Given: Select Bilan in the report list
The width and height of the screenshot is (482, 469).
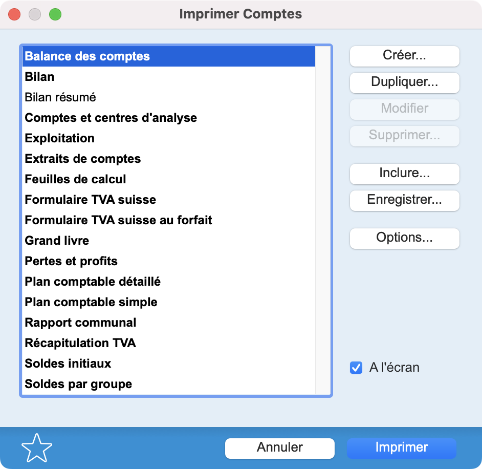Looking at the screenshot, I should pyautogui.click(x=169, y=77).
